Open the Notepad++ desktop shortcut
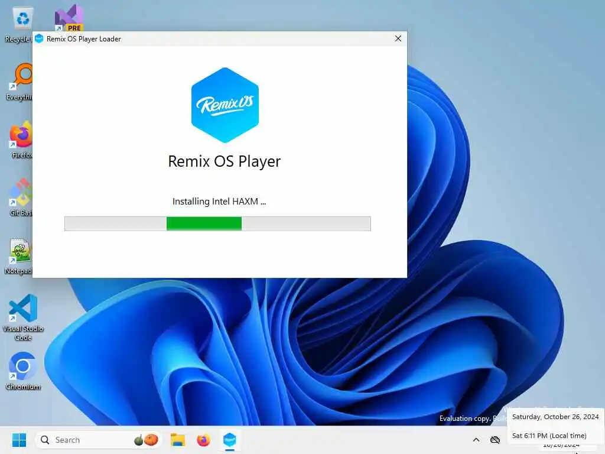The height and width of the screenshot is (454, 605). pos(20,255)
